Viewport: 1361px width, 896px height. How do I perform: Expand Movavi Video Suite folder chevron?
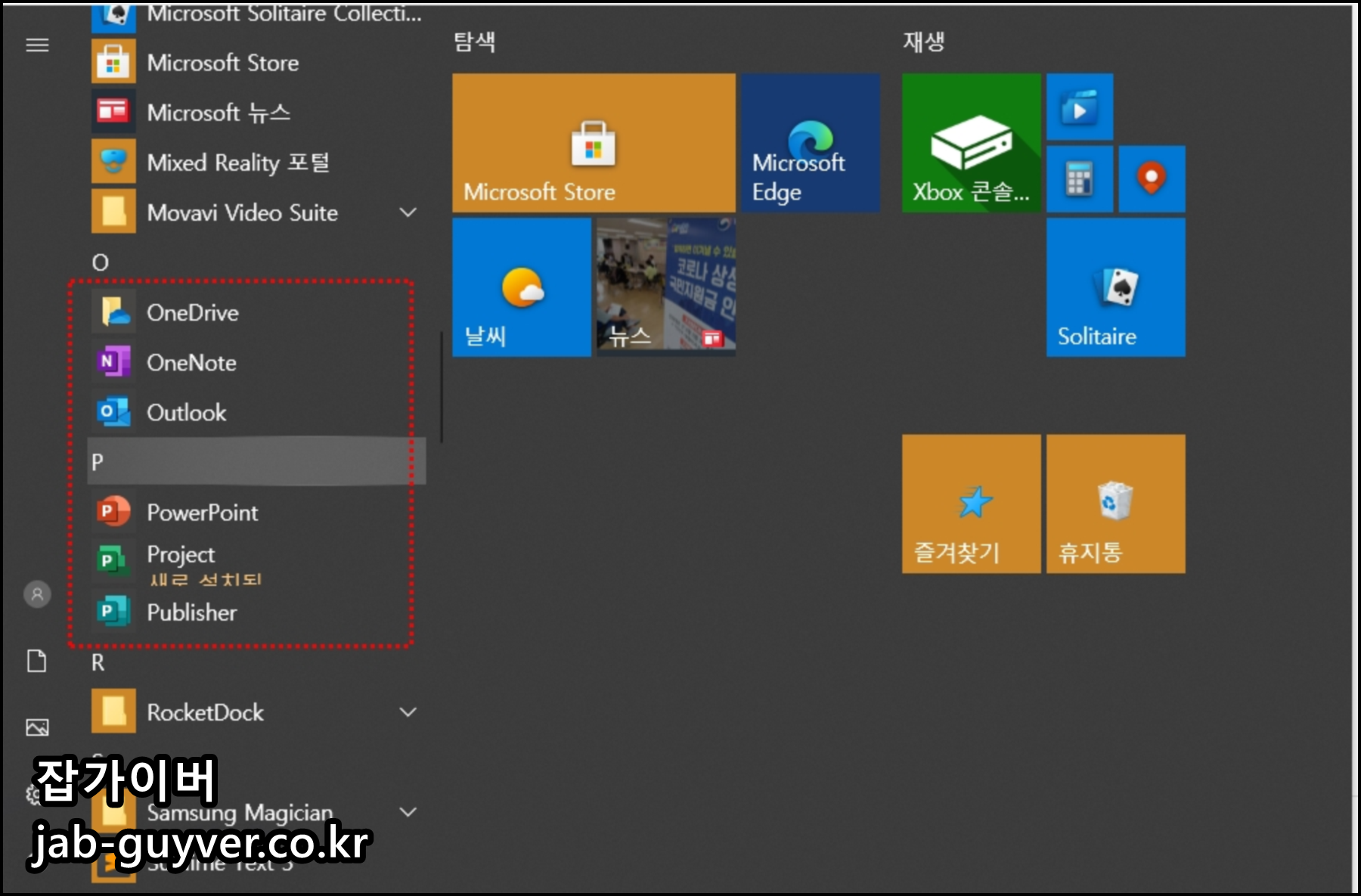coord(408,212)
